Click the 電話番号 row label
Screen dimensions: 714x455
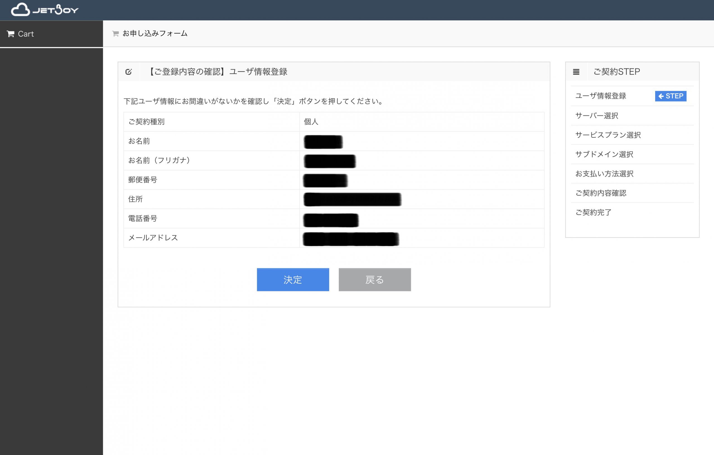click(143, 219)
